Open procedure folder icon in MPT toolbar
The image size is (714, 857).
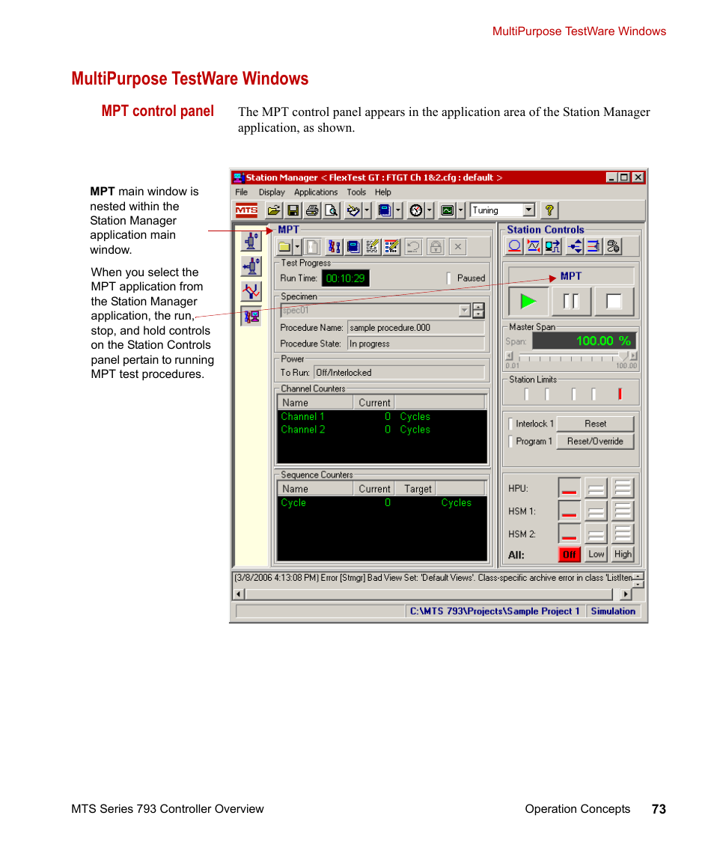tap(284, 247)
